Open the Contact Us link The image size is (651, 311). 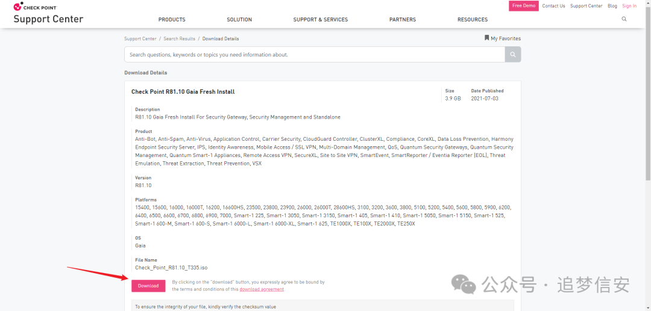tap(553, 6)
